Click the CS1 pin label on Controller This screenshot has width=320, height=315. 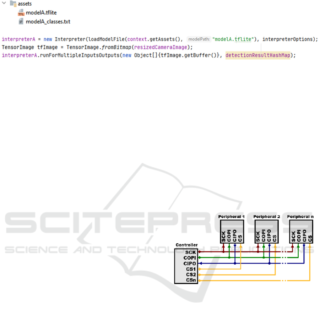coord(191,269)
